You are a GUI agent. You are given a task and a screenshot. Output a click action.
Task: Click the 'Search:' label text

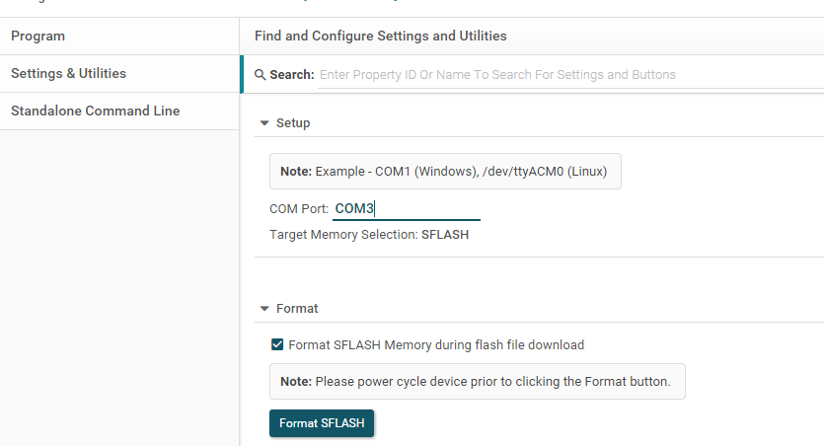click(292, 75)
